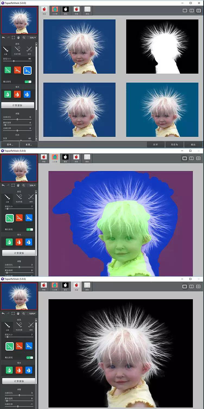This screenshot has height=409, width=204.
Task: Click the undo arrow in the top window
Action: coord(3,37)
